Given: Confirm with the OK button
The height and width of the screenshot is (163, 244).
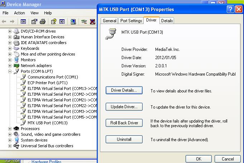Looking at the screenshot, I should (198, 159).
